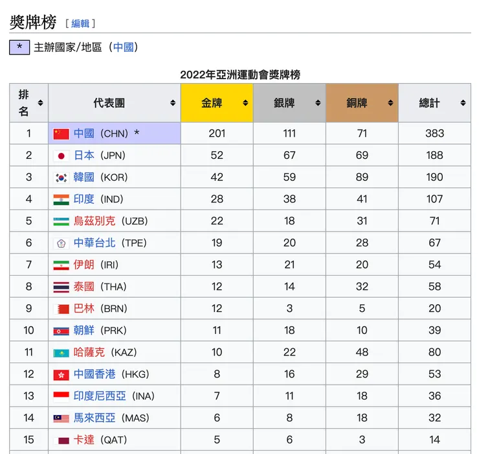Open the 中國 link in host legend
This screenshot has width=479, height=454.
[x=124, y=47]
